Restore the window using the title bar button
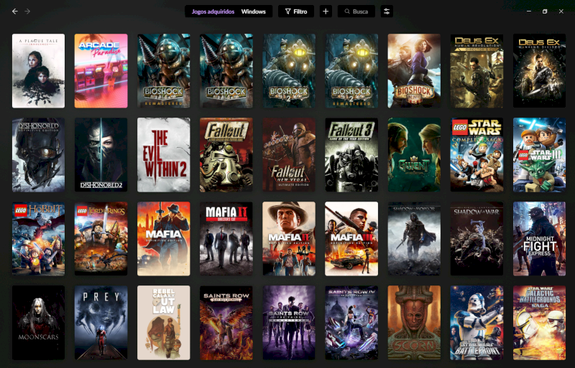Viewport: 575px width, 368px height. point(545,11)
